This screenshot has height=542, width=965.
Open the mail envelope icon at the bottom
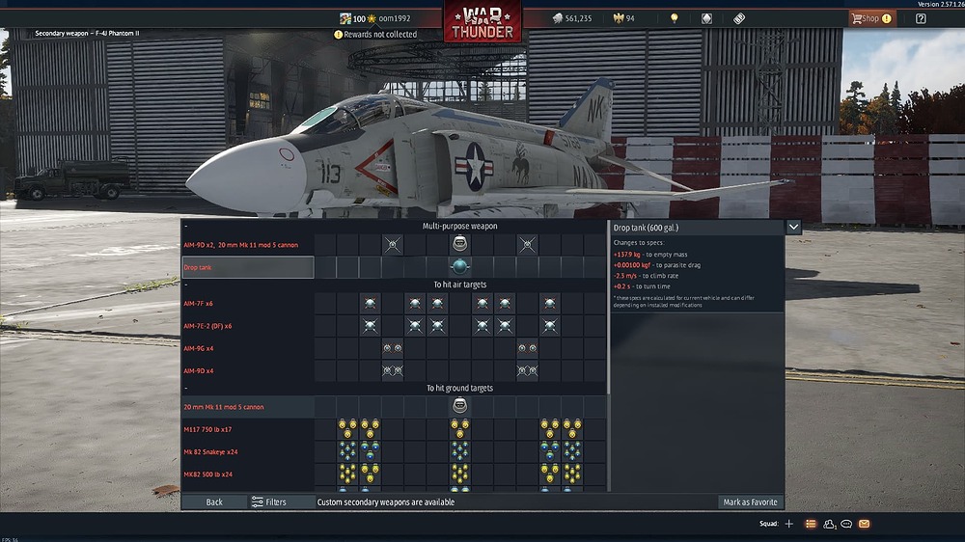coord(864,524)
